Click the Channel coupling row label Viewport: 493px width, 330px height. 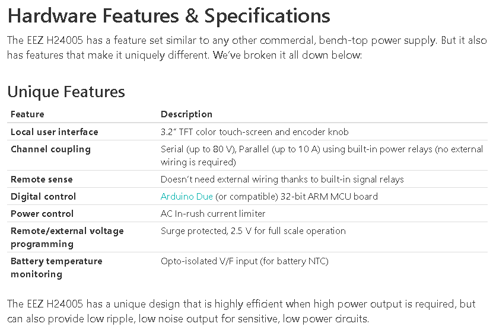point(50,149)
